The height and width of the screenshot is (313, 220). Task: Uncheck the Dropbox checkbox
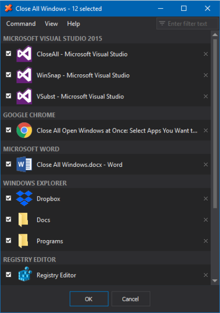[9, 198]
